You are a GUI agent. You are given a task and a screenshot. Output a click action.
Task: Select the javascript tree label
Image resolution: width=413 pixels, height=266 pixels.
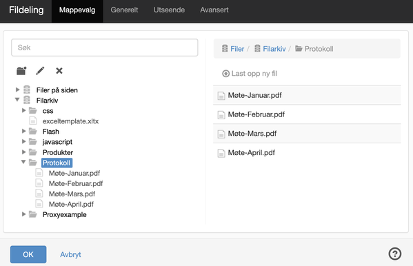click(x=57, y=142)
